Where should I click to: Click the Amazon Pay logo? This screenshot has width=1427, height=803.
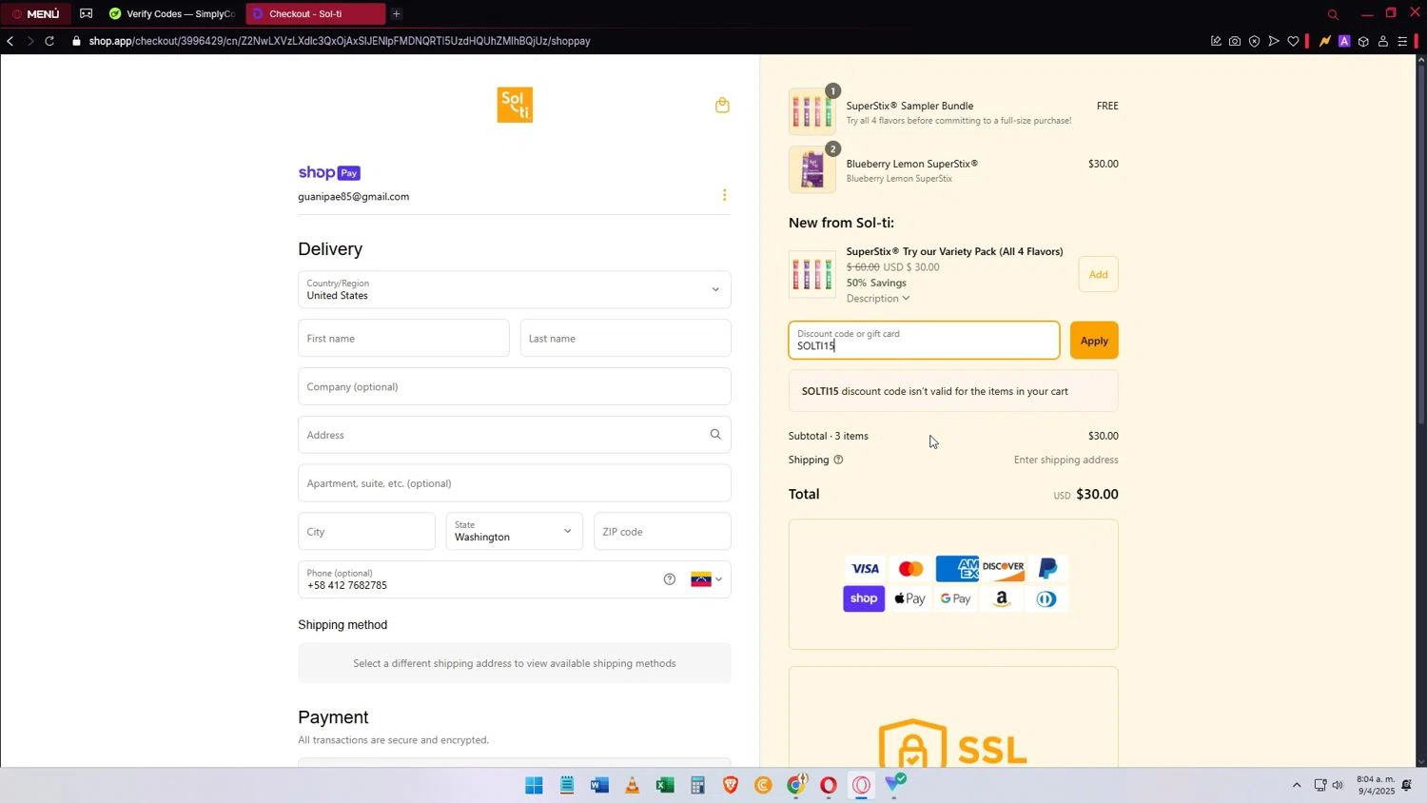tap(1001, 598)
